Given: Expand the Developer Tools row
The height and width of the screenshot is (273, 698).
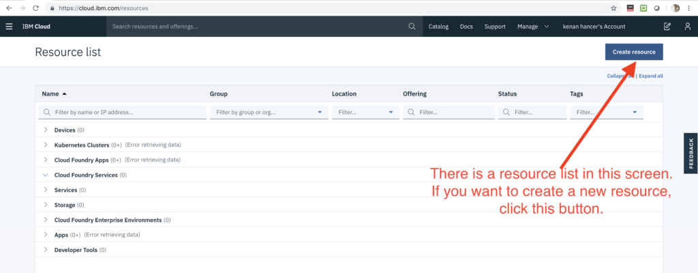Looking at the screenshot, I should [x=46, y=250].
